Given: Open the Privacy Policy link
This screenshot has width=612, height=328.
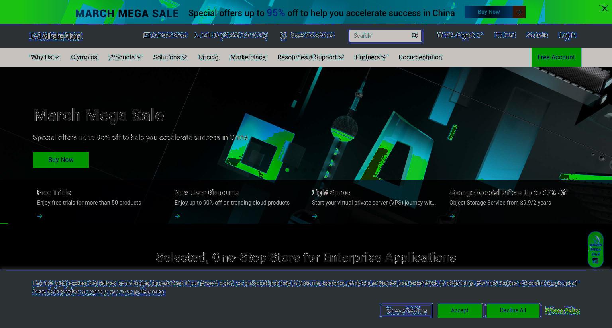Looking at the screenshot, I should click(x=562, y=310).
